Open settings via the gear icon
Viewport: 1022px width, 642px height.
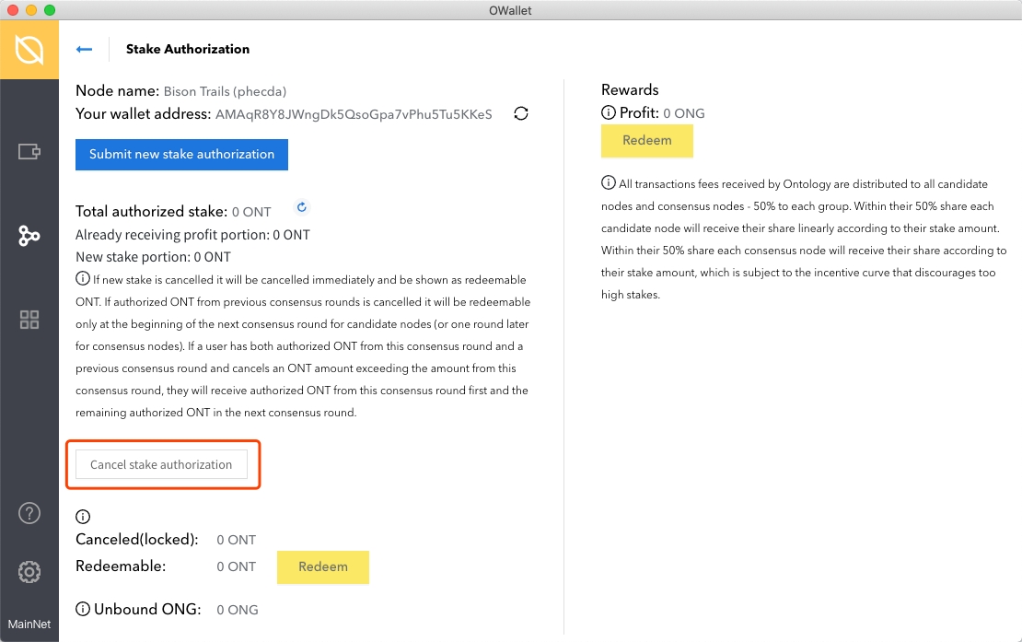pyautogui.click(x=29, y=572)
